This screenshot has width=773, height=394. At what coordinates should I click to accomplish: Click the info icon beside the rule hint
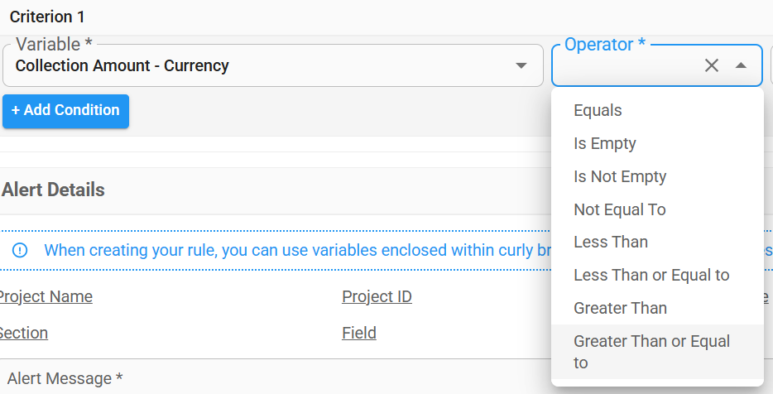[20, 250]
